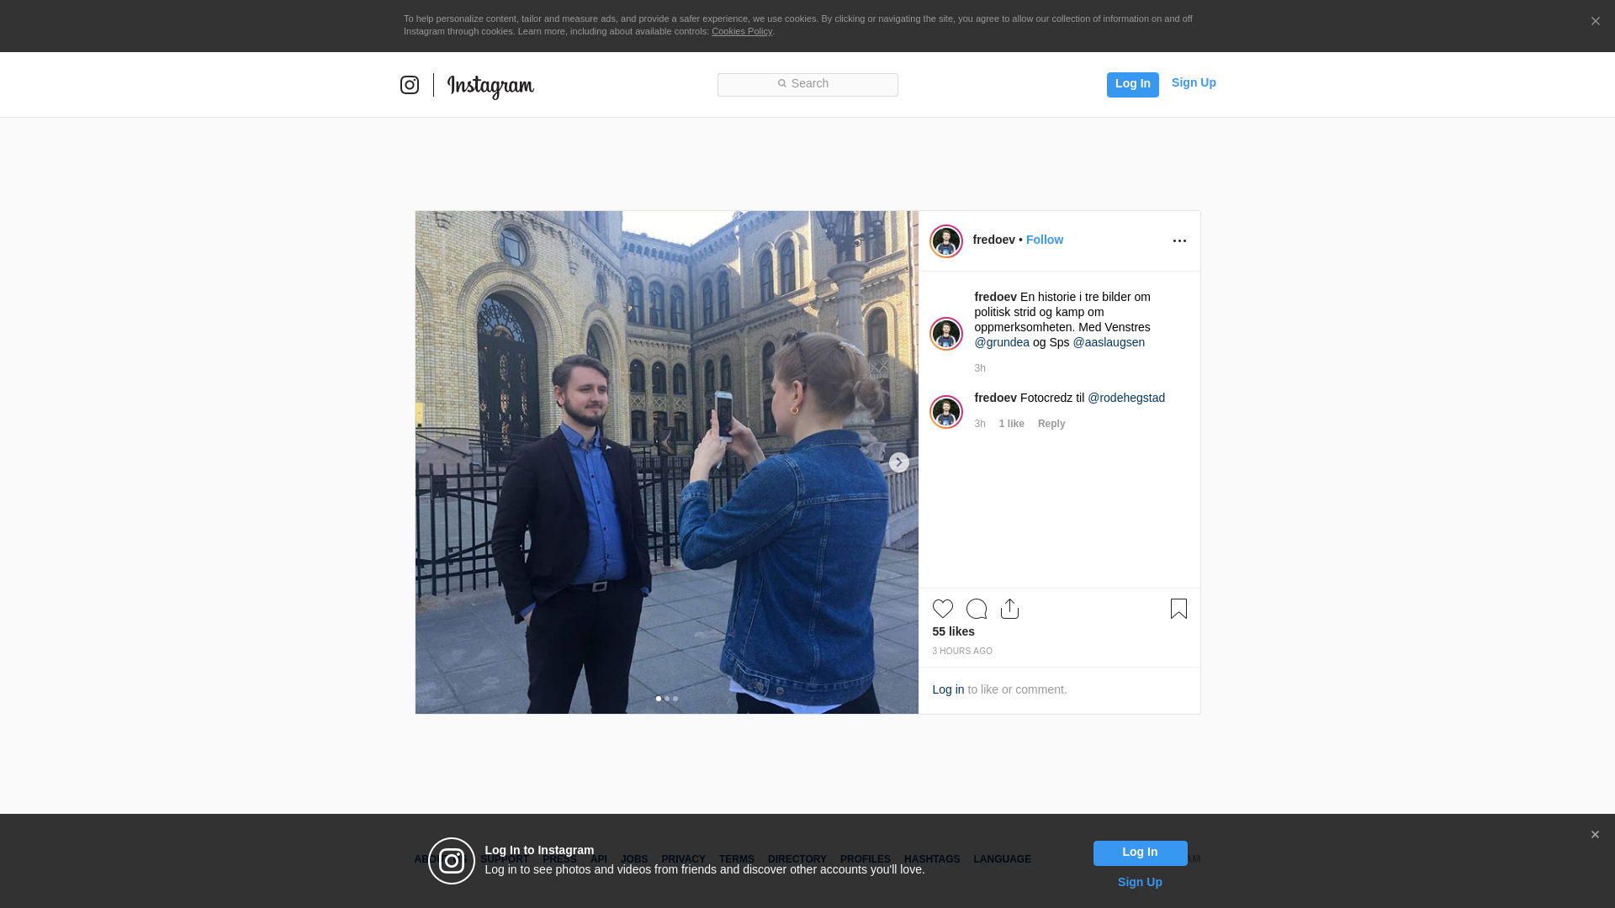
Task: Open the Instagram wordmark home link
Action: 490,87
